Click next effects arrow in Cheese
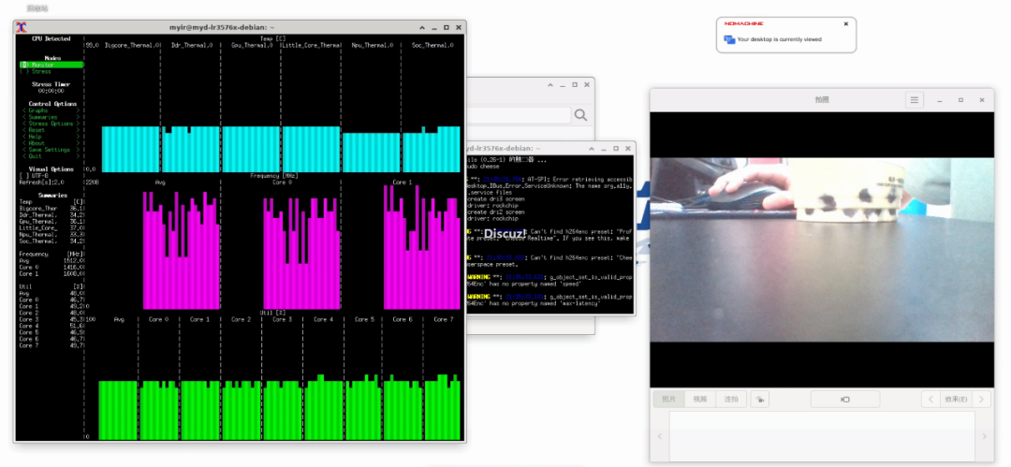1011x467 pixels. pyautogui.click(x=980, y=400)
